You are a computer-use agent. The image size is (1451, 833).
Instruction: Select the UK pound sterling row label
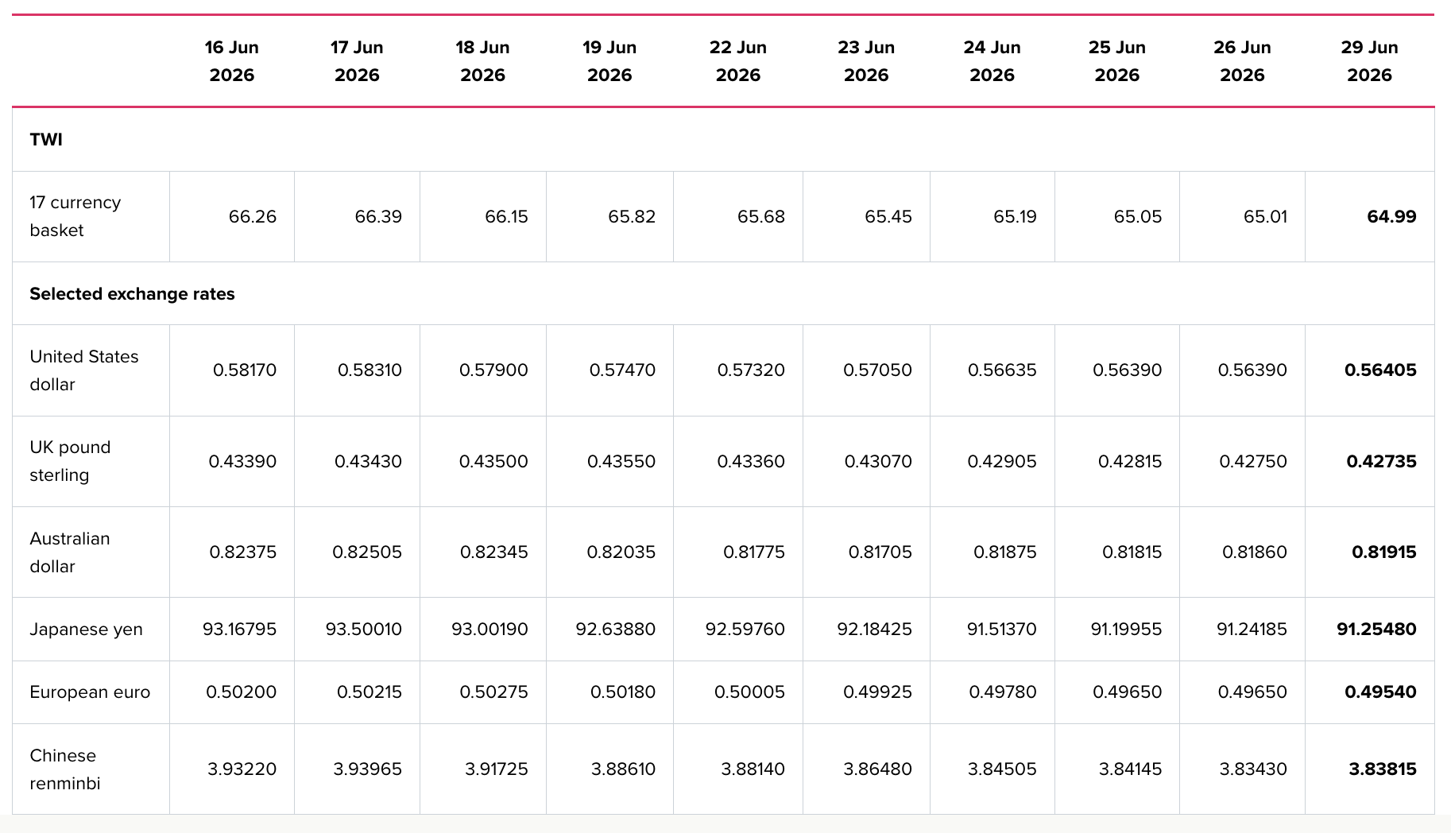[70, 461]
